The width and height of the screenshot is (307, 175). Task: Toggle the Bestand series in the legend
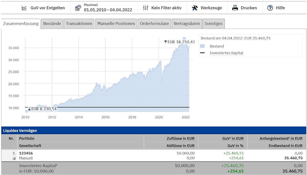point(216,46)
